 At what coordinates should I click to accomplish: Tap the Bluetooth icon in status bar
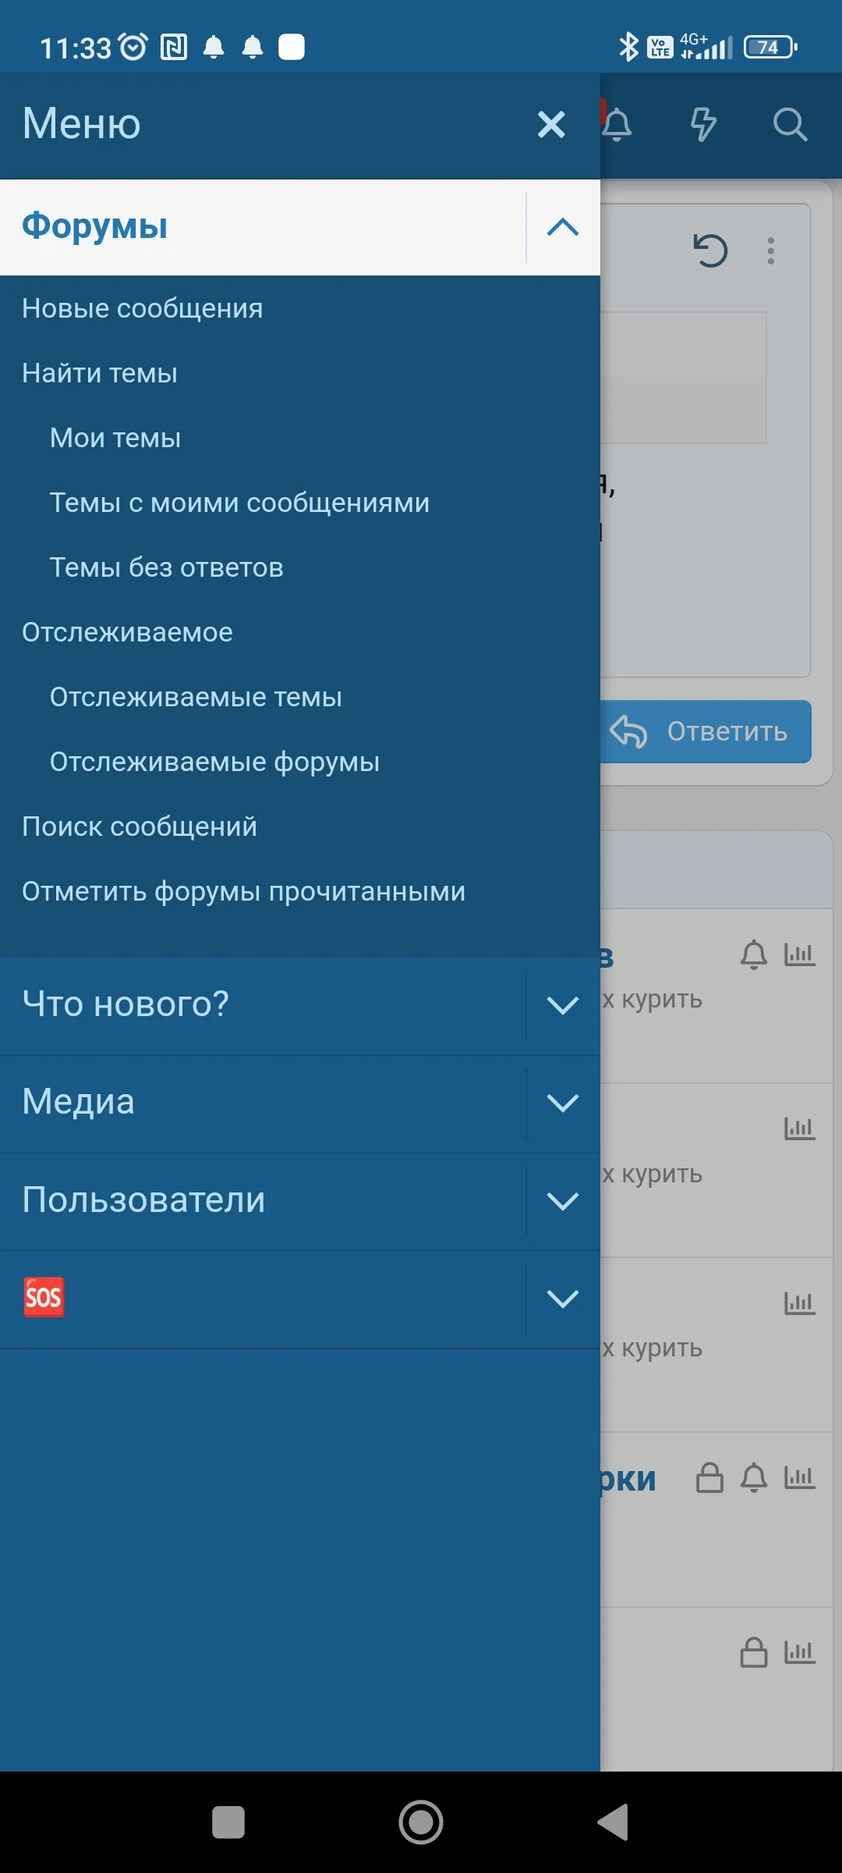tap(628, 47)
